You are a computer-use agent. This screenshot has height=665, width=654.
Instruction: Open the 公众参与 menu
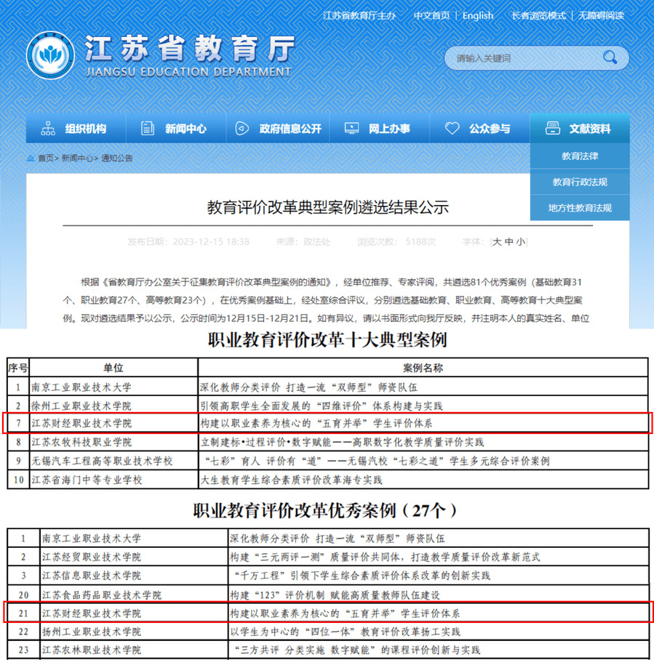[480, 128]
